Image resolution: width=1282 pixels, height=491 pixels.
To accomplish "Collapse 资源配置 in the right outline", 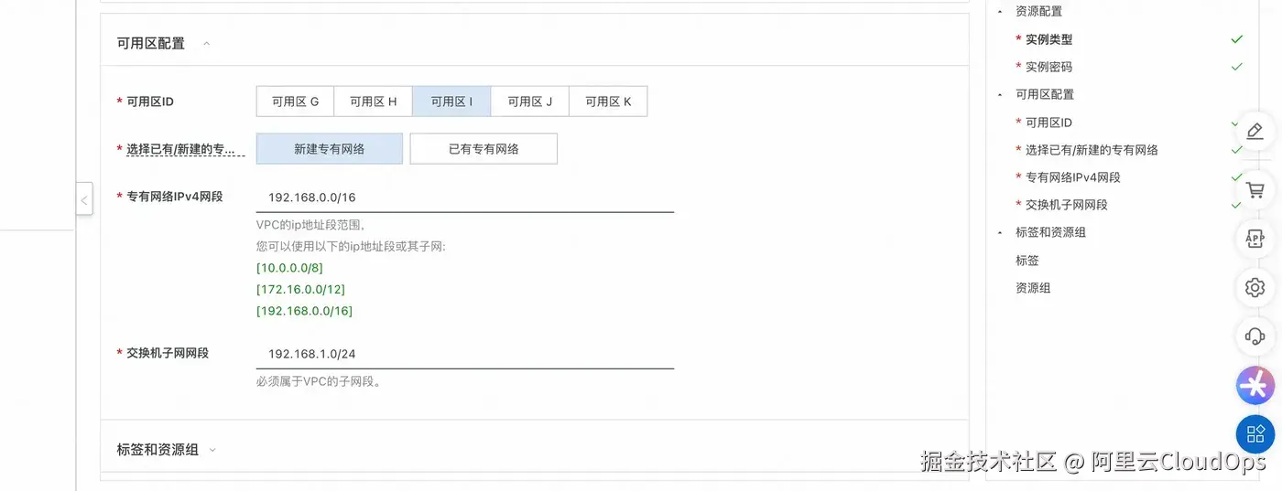I will coord(1000,12).
